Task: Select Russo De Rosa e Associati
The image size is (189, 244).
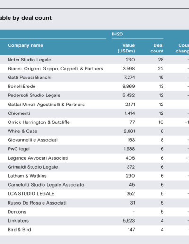Action: 37,203
